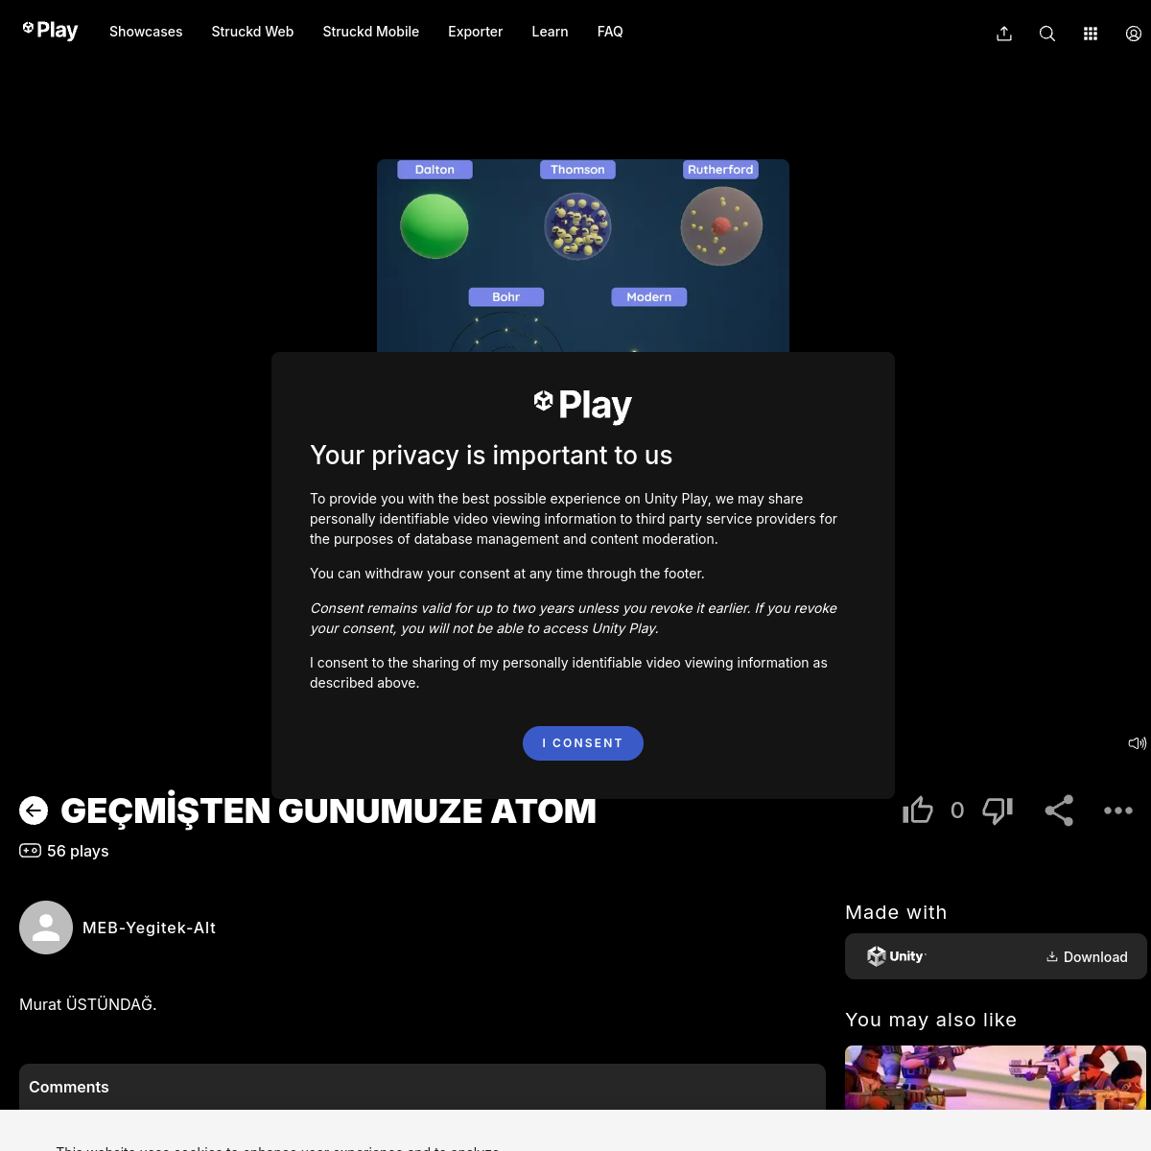Click MEB-Yegitek-Alt's avatar picture
1151x1151 pixels.
click(46, 928)
